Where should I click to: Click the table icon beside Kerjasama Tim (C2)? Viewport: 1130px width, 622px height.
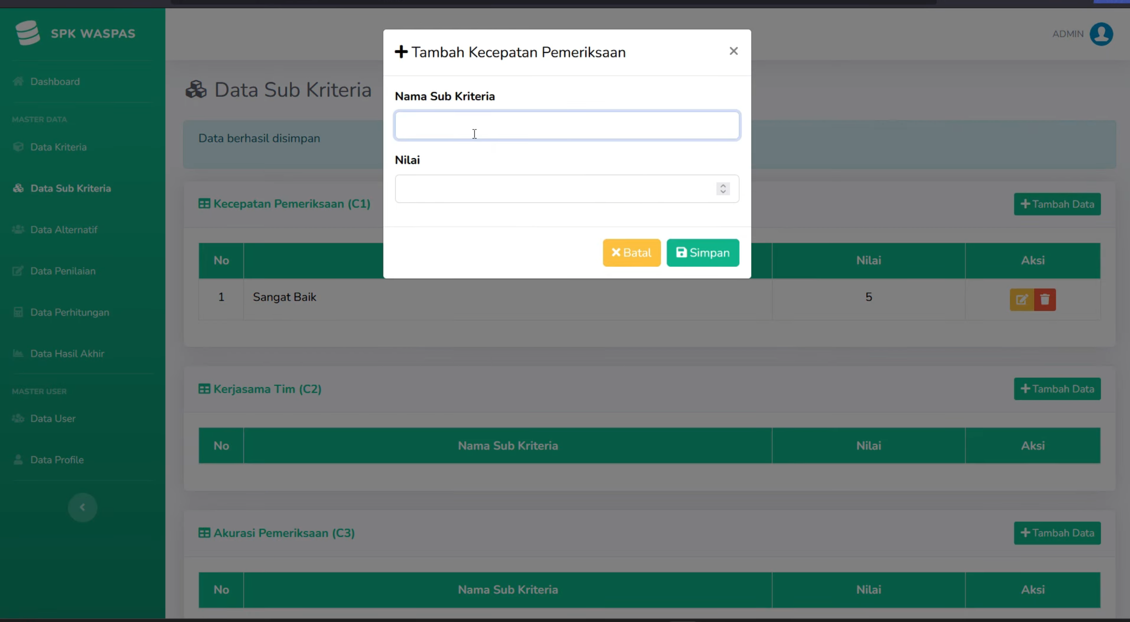pyautogui.click(x=204, y=389)
